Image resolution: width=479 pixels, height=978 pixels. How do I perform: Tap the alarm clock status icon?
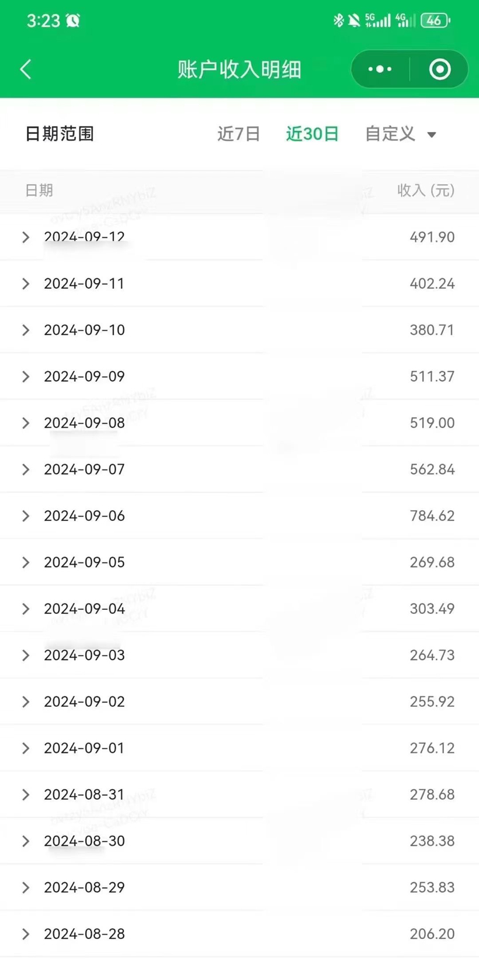[x=73, y=21]
